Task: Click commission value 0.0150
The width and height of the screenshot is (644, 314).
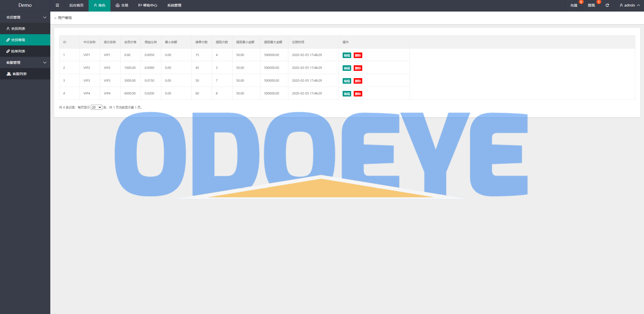Action: click(x=149, y=81)
